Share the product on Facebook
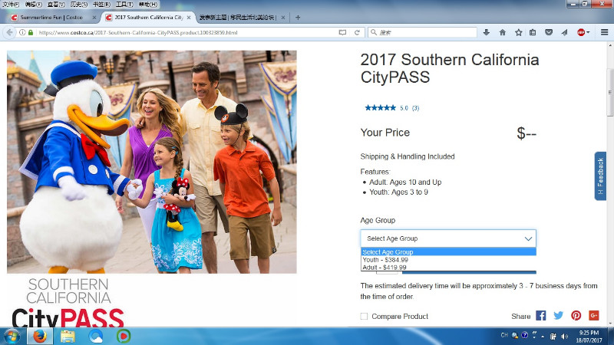Image resolution: width=614 pixels, height=345 pixels. (x=541, y=316)
